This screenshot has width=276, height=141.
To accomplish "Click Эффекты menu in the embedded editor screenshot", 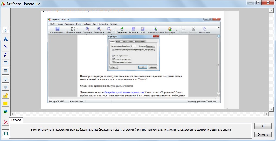I will coord(87,24).
